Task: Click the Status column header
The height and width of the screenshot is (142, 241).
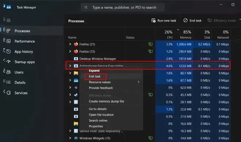Action: coord(130,37)
